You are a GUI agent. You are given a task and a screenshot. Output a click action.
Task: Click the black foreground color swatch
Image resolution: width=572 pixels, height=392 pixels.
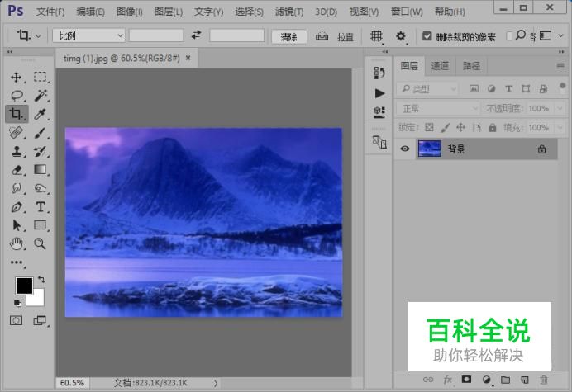[24, 286]
